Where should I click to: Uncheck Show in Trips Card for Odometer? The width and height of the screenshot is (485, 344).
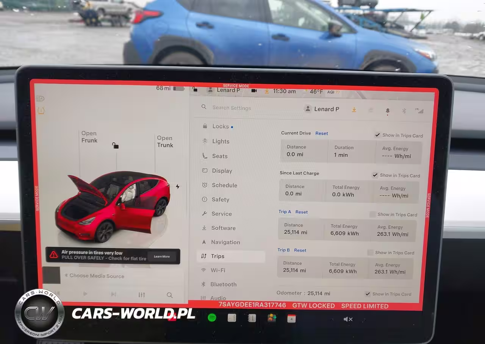(x=367, y=294)
